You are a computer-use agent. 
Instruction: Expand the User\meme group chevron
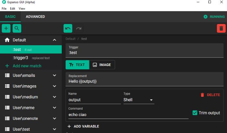[x=54, y=108]
